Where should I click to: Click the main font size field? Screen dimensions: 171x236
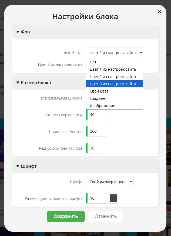coord(96,198)
